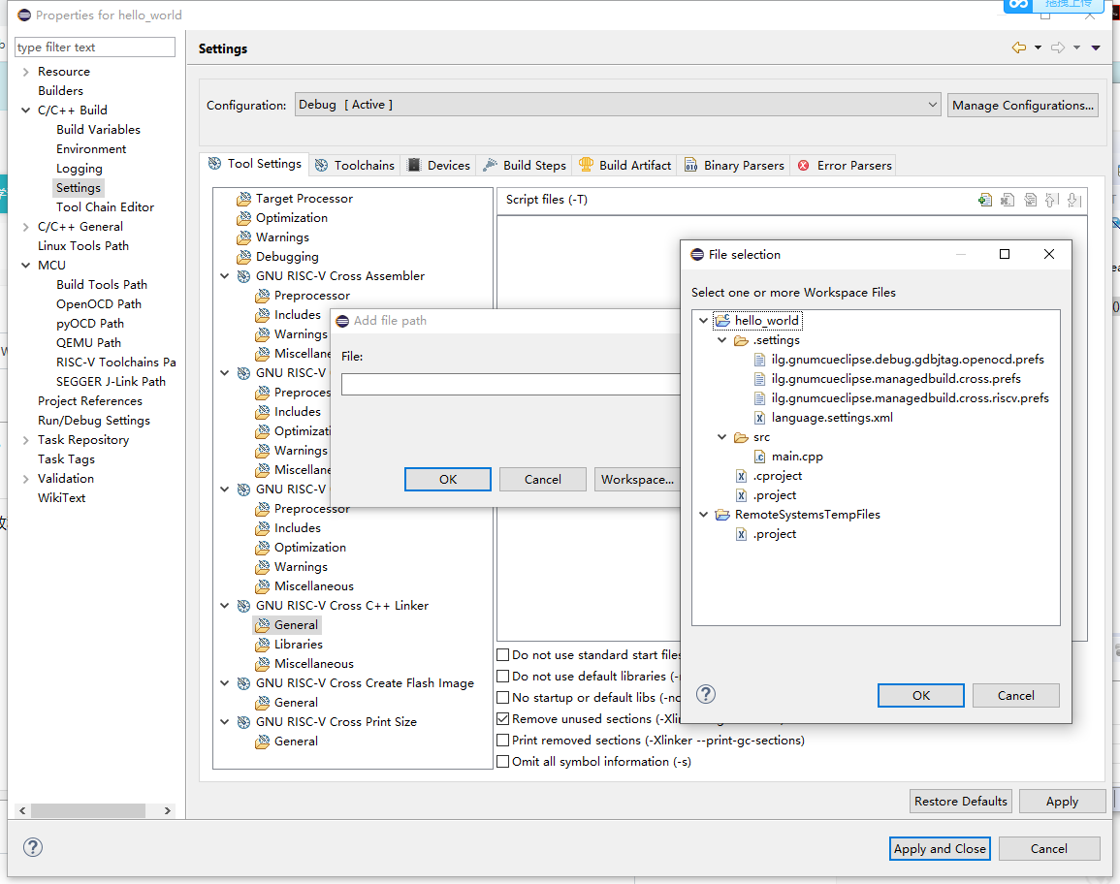The width and height of the screenshot is (1120, 884).
Task: Click the Delete script file icon
Action: click(1008, 201)
